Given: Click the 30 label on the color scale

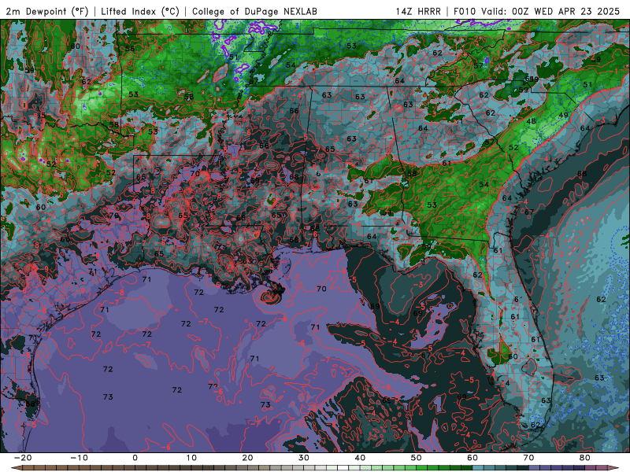Looking at the screenshot, I should click(x=304, y=458).
